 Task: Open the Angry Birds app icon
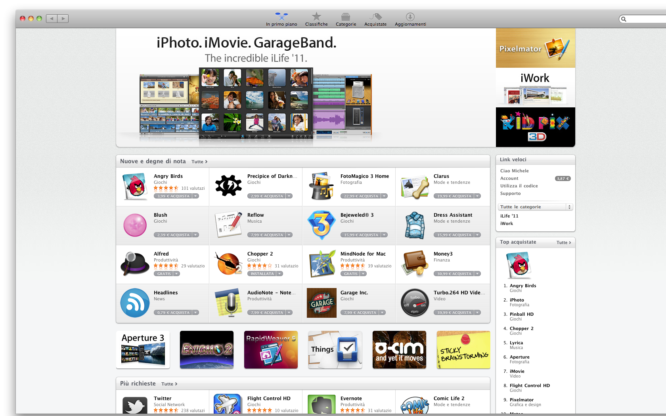click(135, 187)
